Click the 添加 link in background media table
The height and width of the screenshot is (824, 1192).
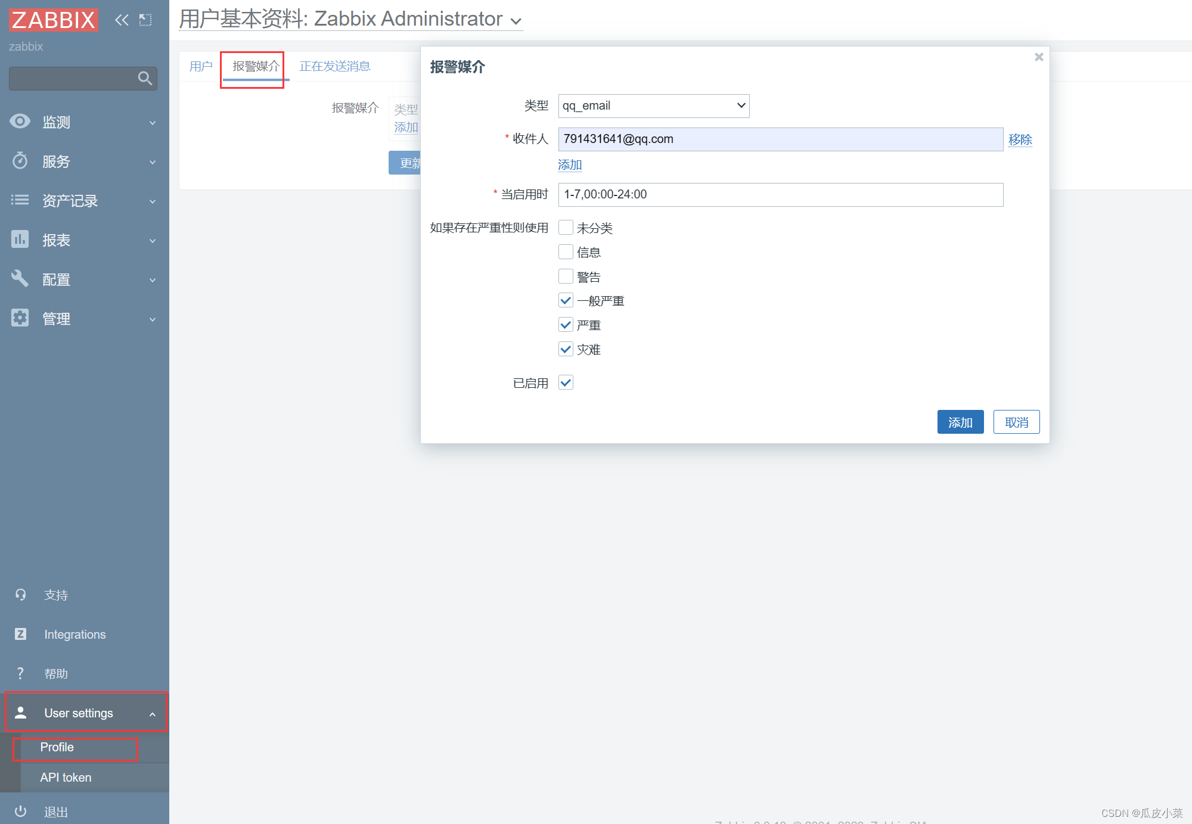coord(406,128)
